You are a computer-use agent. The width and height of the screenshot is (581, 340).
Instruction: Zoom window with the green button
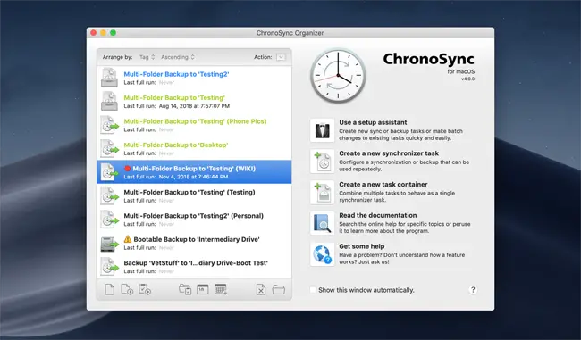113,33
